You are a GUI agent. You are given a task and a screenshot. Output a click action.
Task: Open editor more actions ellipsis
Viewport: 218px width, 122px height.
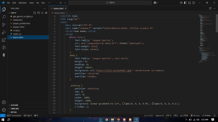tap(214, 8)
